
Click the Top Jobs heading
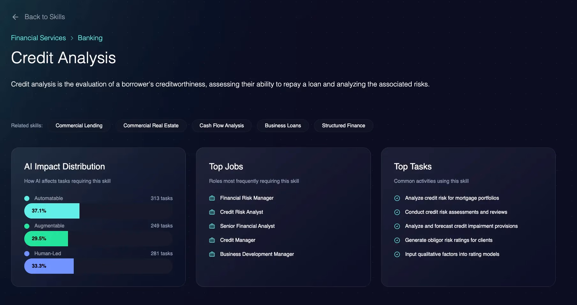[226, 167]
